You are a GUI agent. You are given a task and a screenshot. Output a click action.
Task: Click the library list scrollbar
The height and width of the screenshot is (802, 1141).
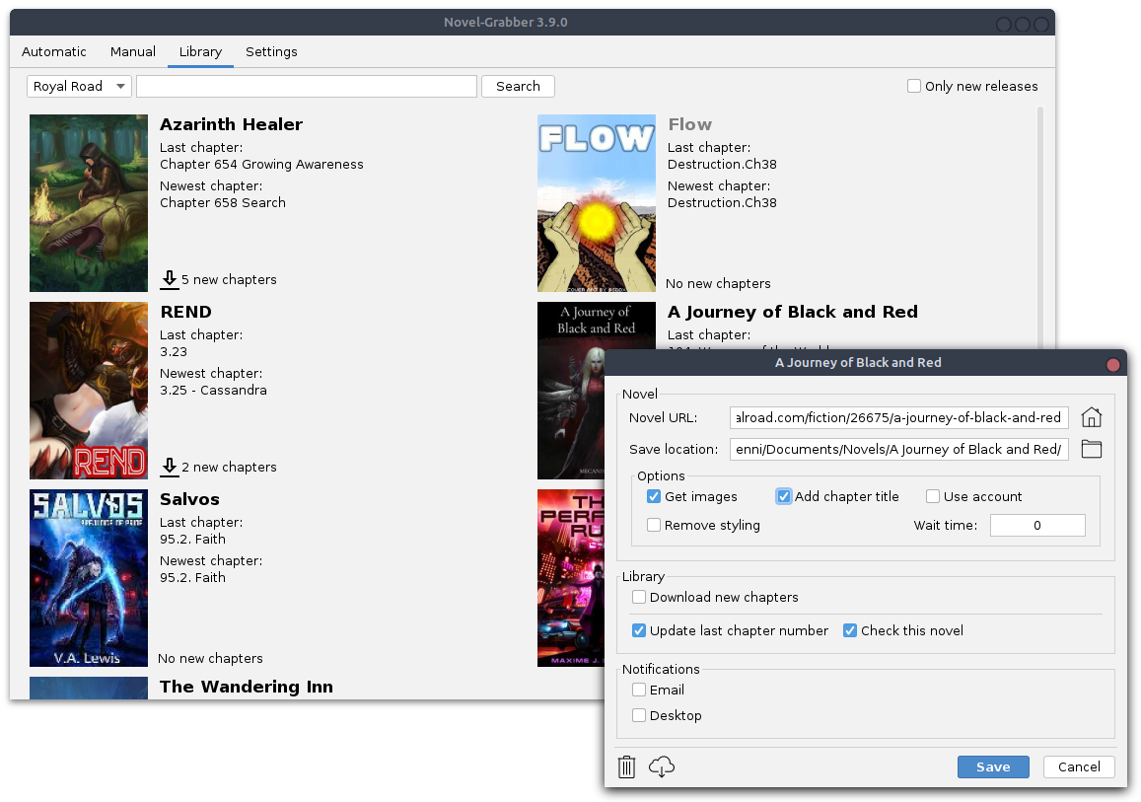pyautogui.click(x=1039, y=226)
